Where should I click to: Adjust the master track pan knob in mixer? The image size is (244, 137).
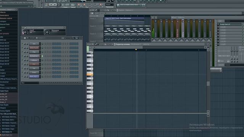[x=154, y=40]
